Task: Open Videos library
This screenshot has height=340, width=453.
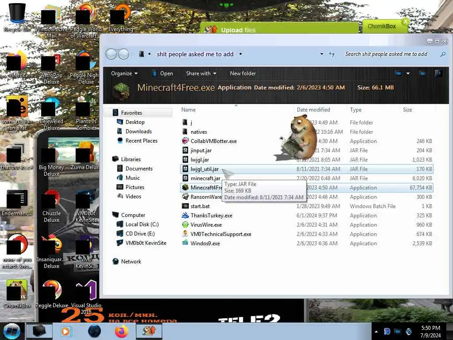Action: click(134, 196)
